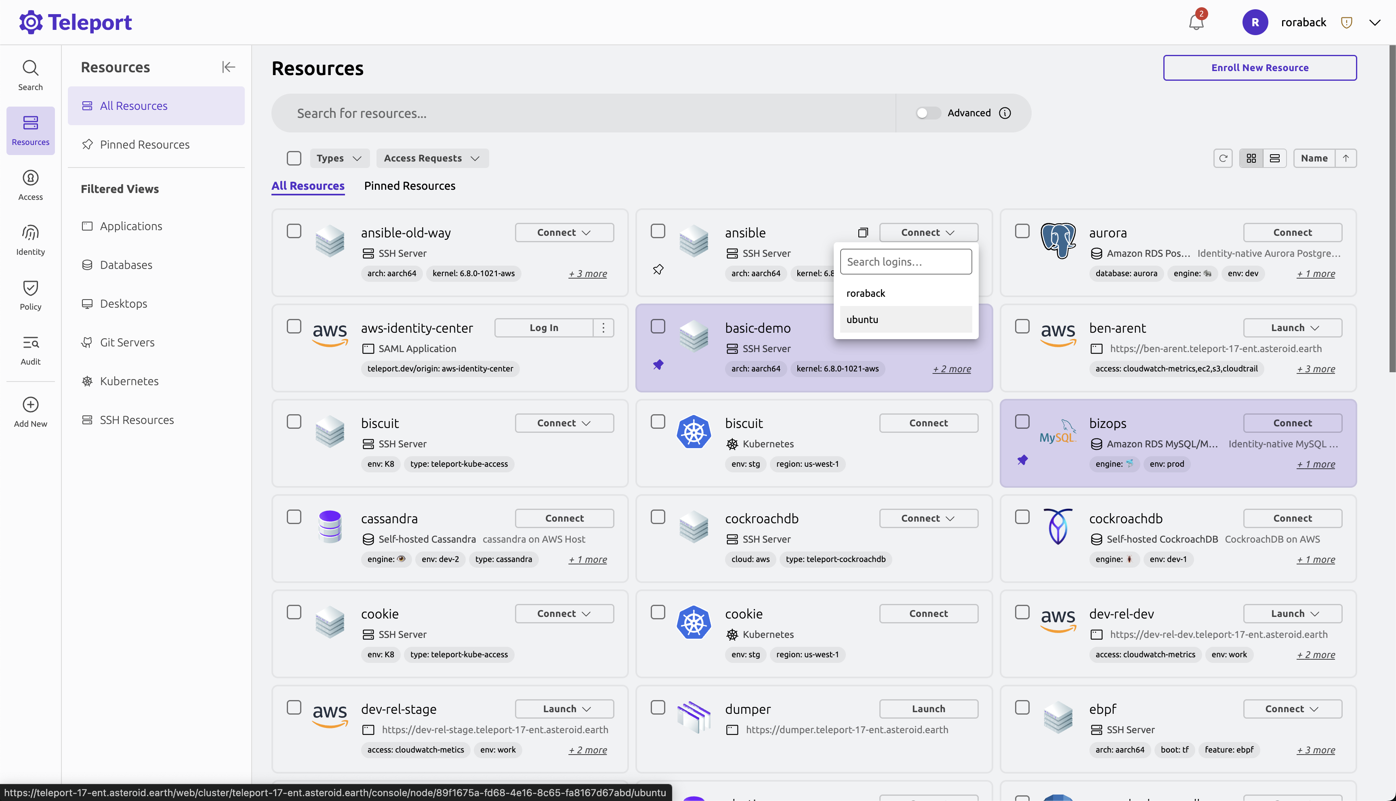Collapse the Resources side panel
Image resolution: width=1396 pixels, height=801 pixels.
coord(228,67)
